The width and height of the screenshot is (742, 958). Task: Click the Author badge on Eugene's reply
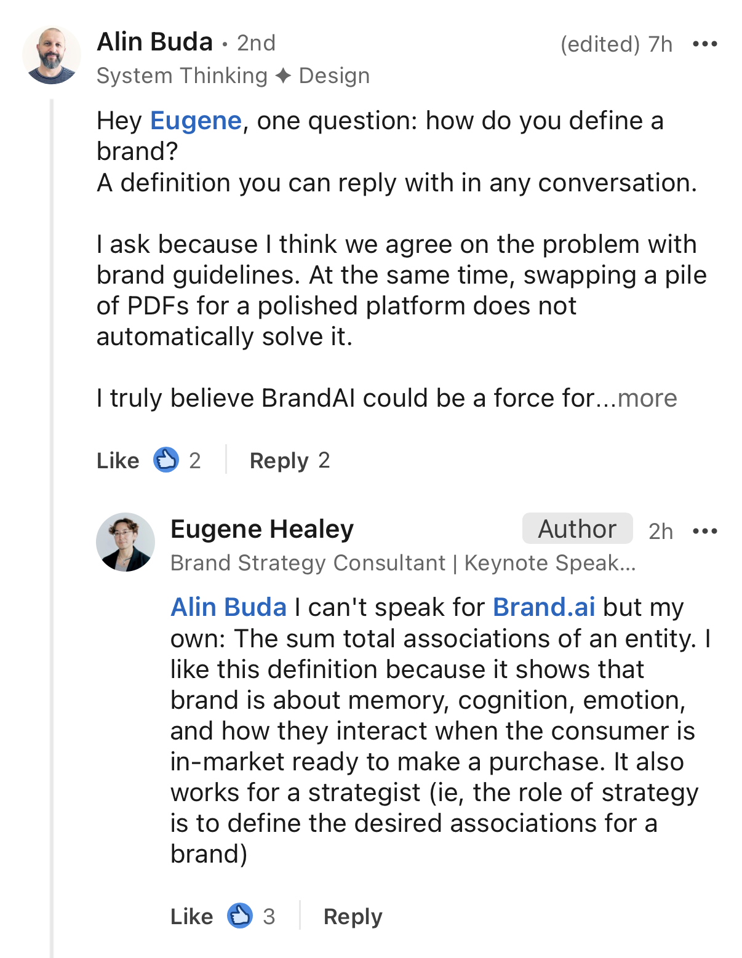pyautogui.click(x=577, y=529)
